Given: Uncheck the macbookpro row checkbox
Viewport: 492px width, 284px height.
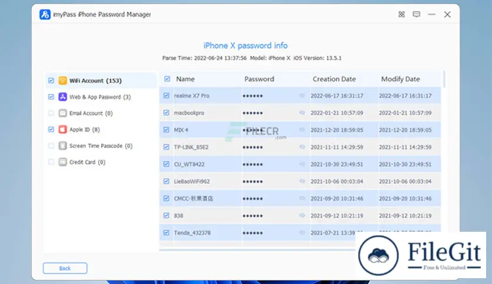Looking at the screenshot, I should click(167, 113).
